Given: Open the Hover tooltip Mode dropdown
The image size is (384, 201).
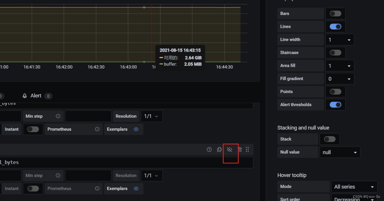Looking at the screenshot, I should [354, 187].
